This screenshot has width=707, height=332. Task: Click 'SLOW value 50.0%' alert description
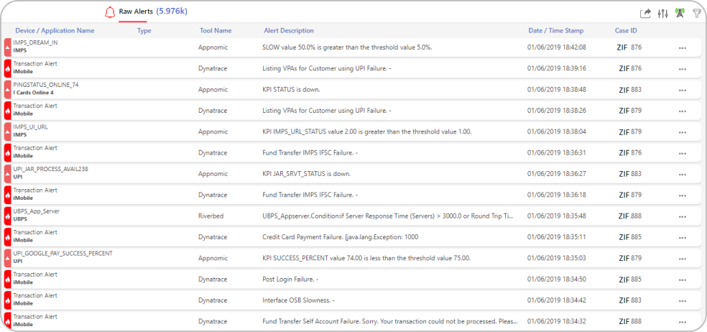tap(348, 47)
